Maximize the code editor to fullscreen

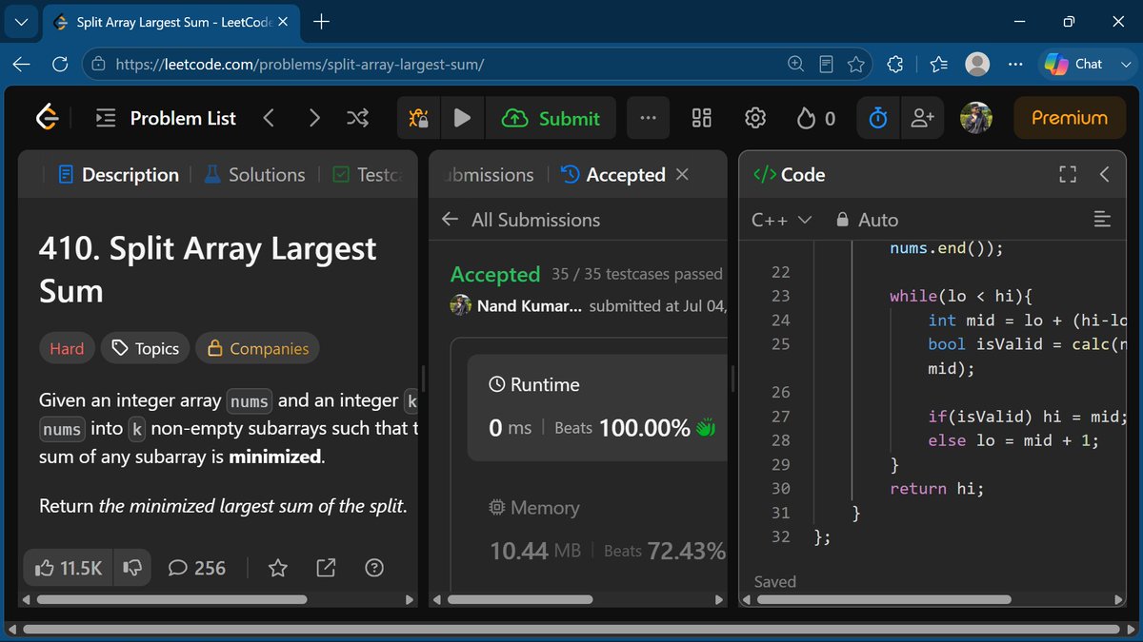tap(1068, 175)
